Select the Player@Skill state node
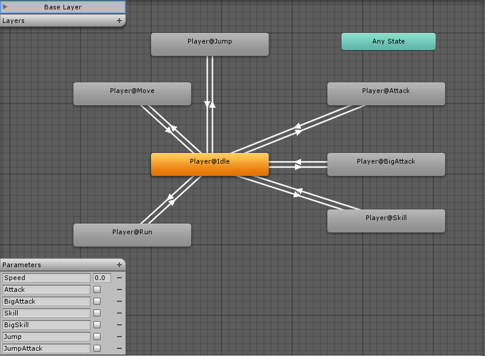This screenshot has width=485, height=356. (386, 221)
